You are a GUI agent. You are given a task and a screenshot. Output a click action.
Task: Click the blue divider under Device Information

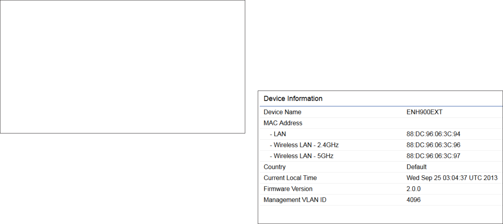click(381, 106)
